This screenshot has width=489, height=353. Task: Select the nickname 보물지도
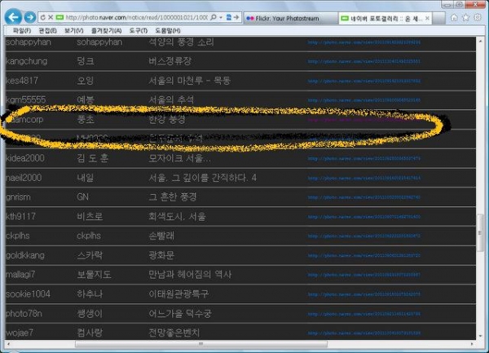coord(94,275)
